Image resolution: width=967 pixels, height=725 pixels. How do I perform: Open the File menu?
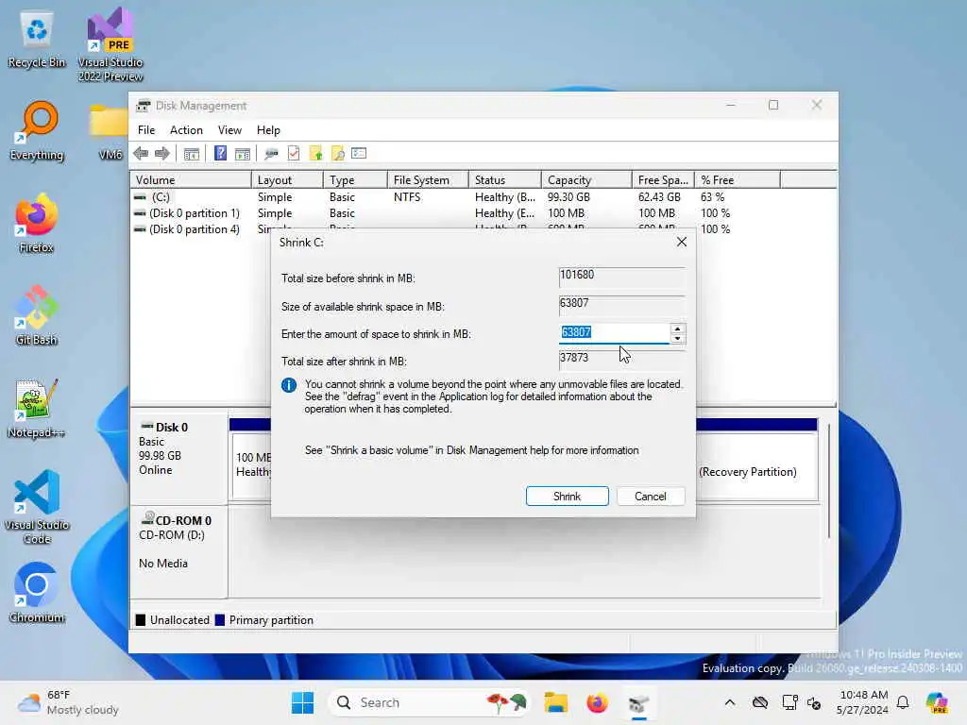coord(146,130)
